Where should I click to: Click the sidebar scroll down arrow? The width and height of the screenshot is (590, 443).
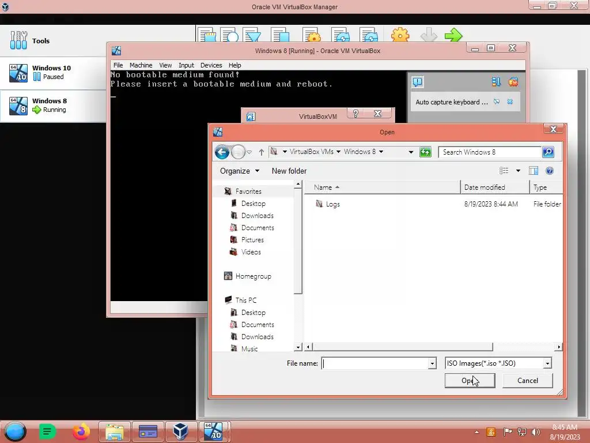click(x=298, y=347)
